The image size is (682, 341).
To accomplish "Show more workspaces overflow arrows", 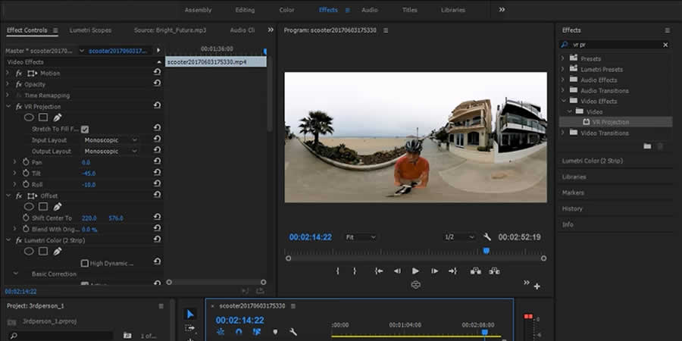I will pyautogui.click(x=502, y=10).
